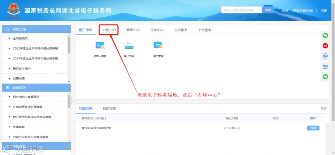This screenshot has width=335, height=155.
Task: Switch to the 用户中心 tab
Action: [86, 30]
